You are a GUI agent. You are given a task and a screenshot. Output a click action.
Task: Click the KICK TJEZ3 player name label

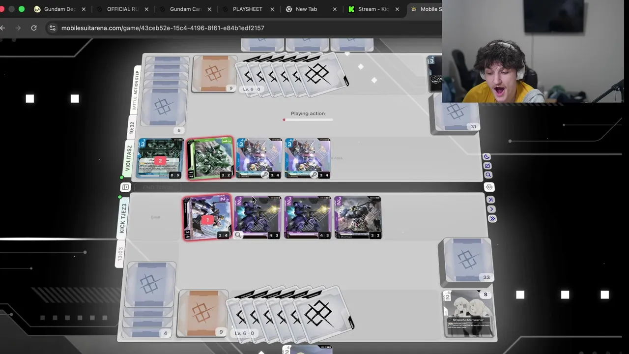tap(123, 218)
